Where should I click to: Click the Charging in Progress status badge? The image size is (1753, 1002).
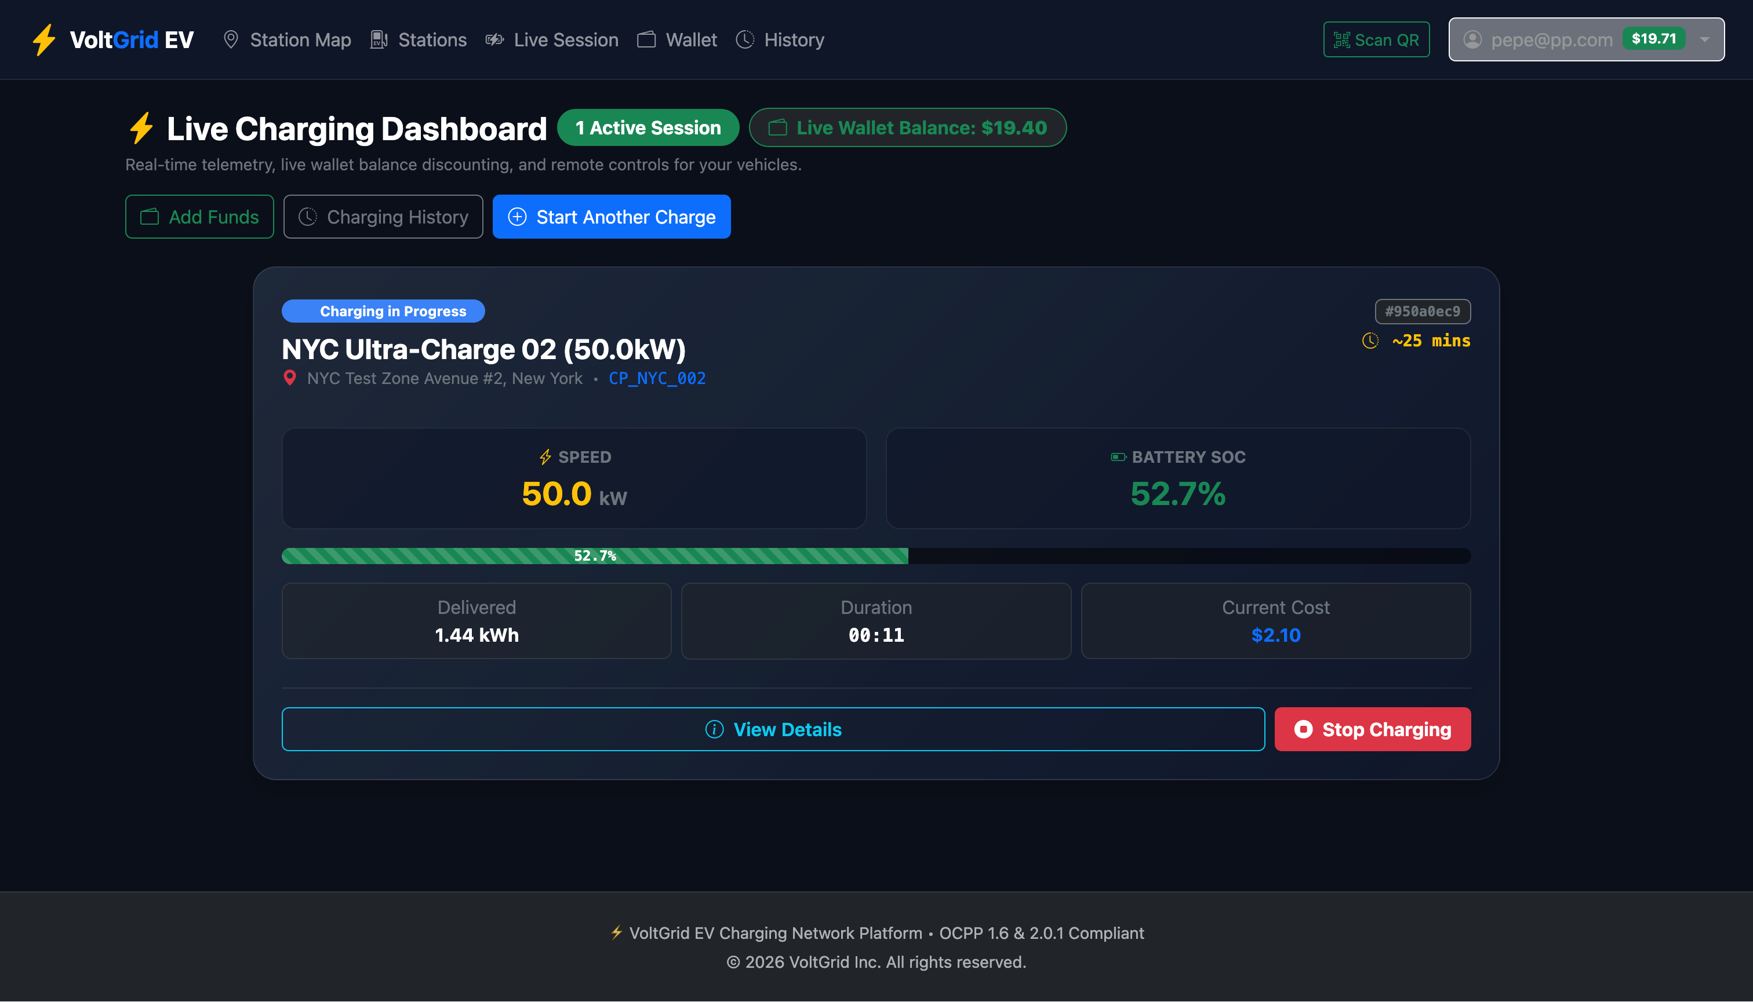[384, 311]
